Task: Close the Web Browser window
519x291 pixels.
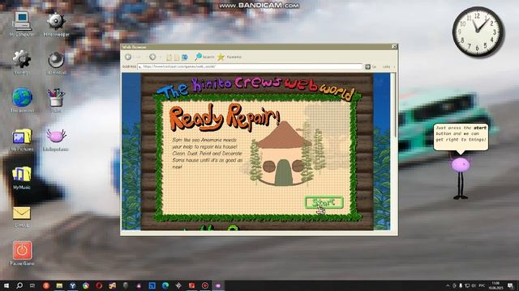Action: (394, 47)
